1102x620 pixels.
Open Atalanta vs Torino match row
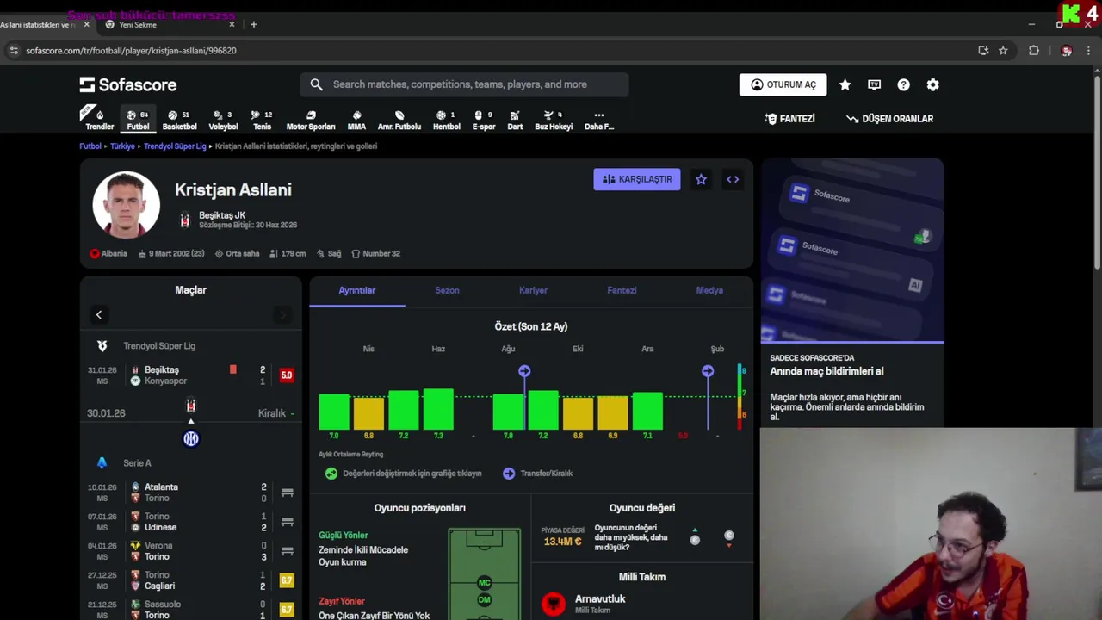[190, 493]
